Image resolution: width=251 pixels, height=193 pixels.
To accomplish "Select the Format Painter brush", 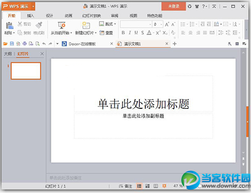I will click(39, 25).
